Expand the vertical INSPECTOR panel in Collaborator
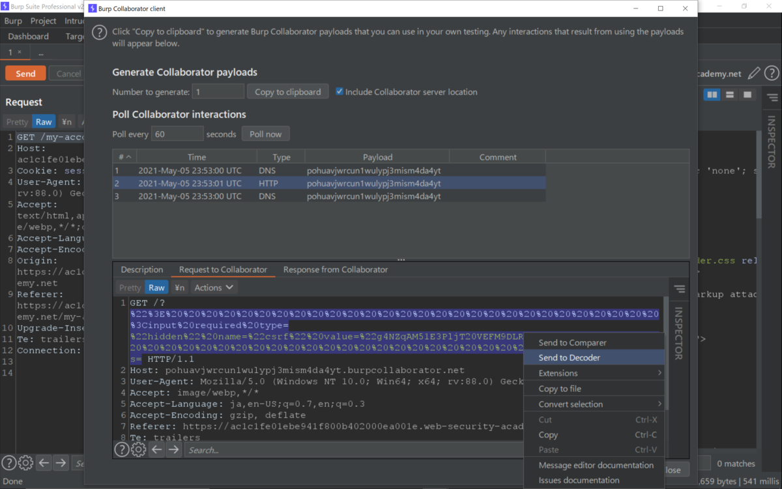The width and height of the screenshot is (782, 489). (678, 333)
